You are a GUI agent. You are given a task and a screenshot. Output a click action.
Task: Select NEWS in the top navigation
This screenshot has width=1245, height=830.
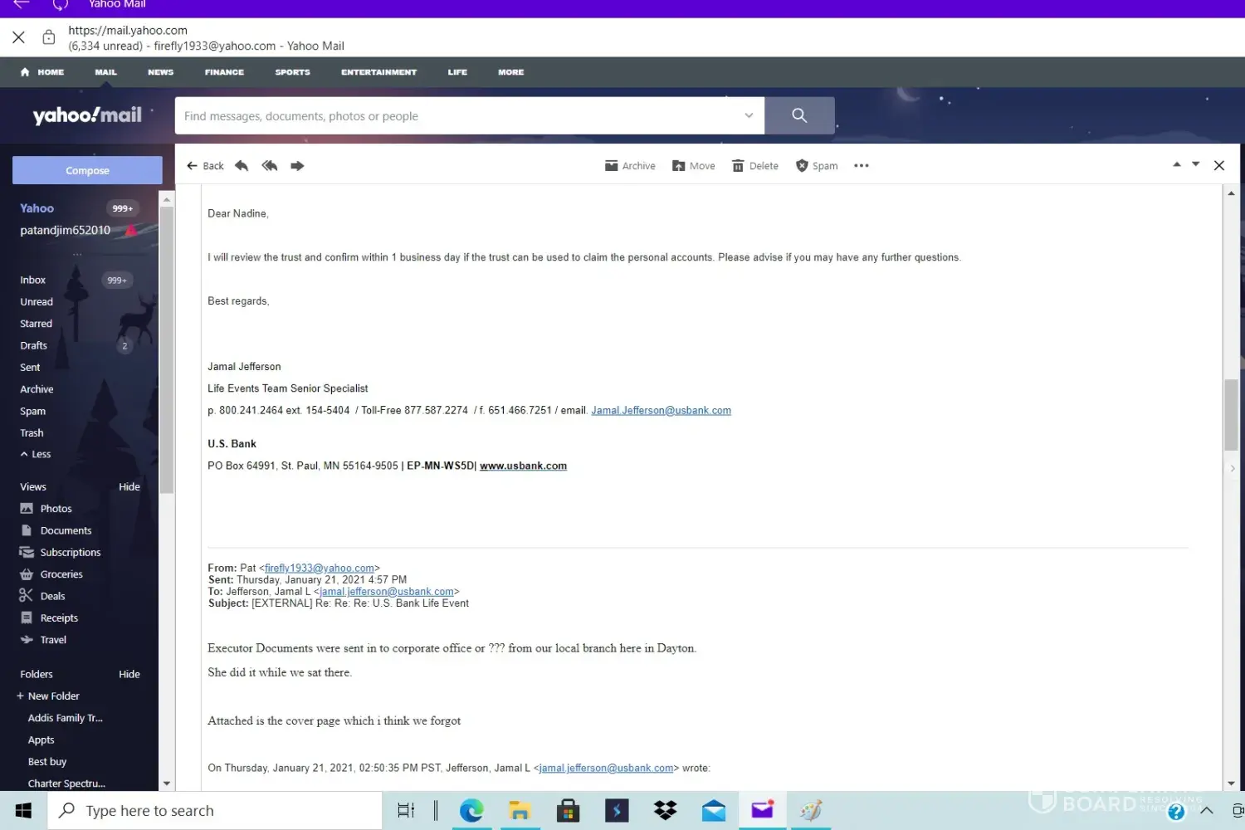pos(161,72)
